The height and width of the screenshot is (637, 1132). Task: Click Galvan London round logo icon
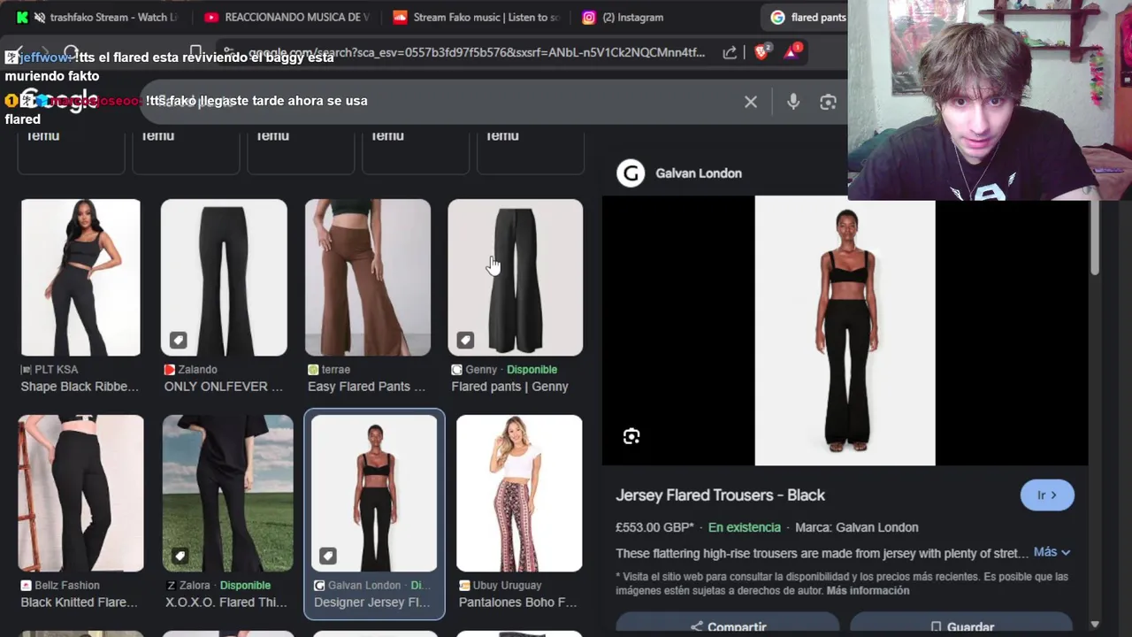point(631,173)
